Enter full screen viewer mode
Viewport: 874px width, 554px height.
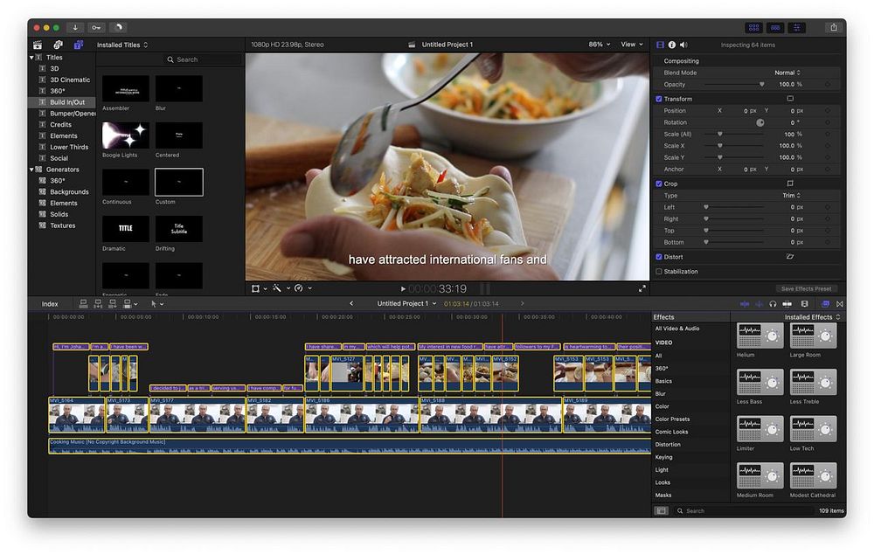(642, 288)
